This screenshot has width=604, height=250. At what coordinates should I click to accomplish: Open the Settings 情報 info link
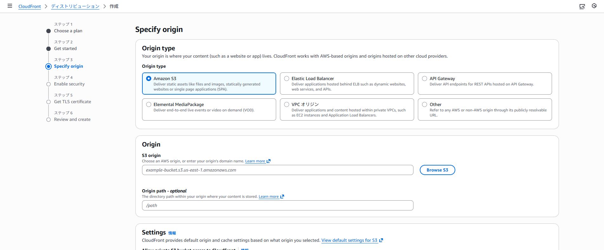(x=172, y=233)
